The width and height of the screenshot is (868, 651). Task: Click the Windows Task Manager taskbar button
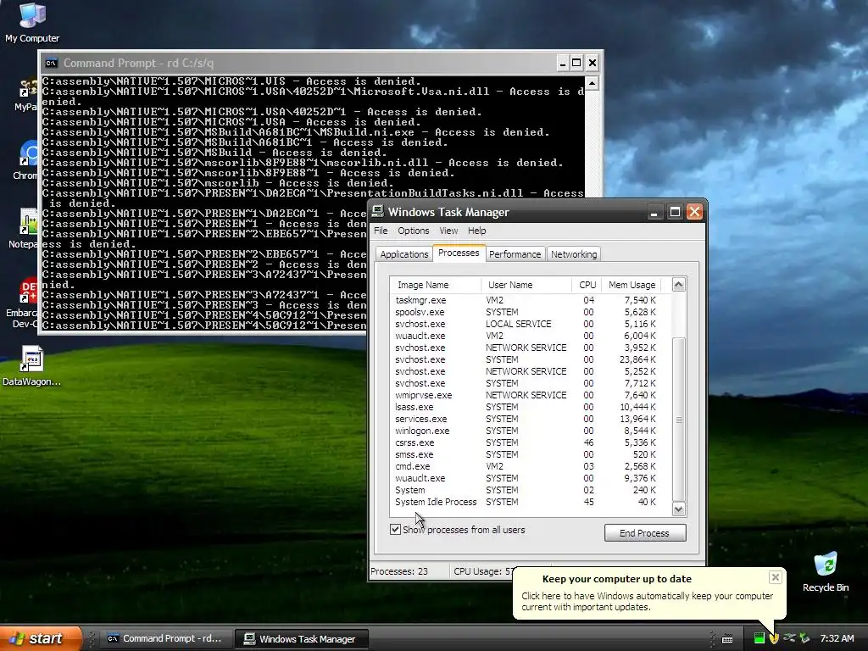(301, 639)
